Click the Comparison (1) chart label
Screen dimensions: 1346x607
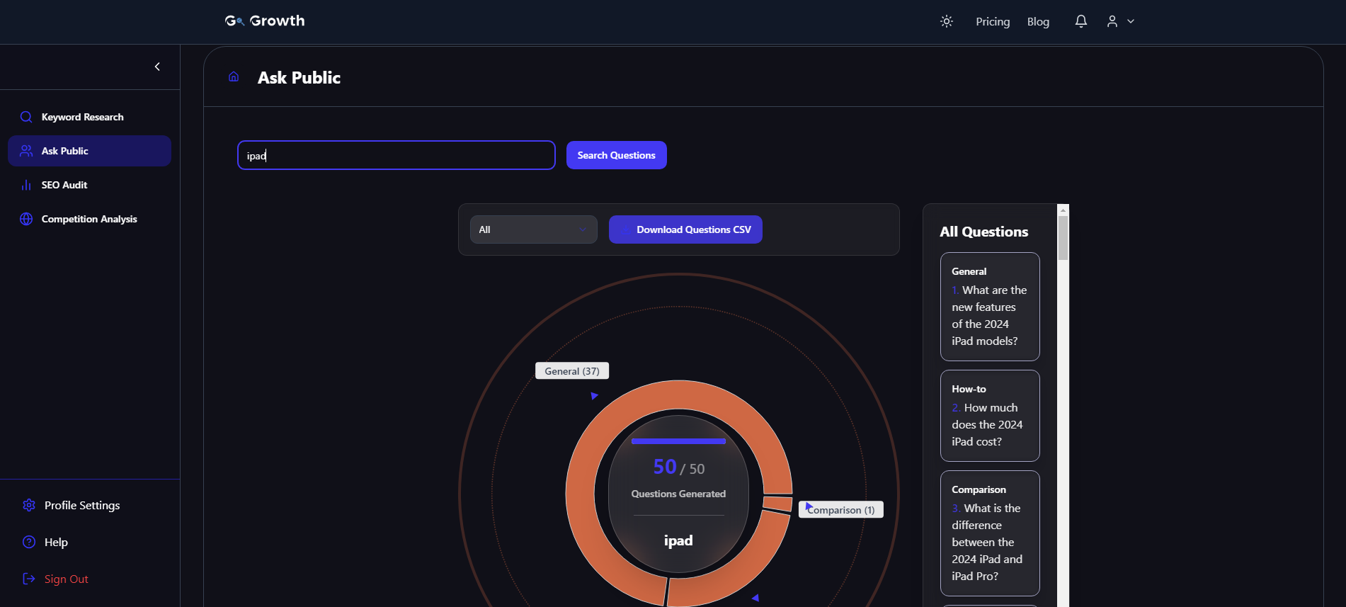click(841, 510)
